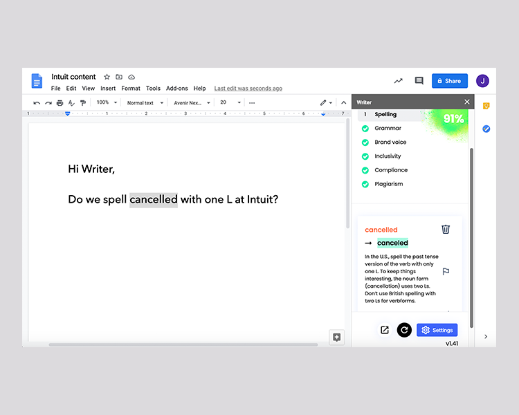This screenshot has width=519, height=415.
Task: Open the Avenir Next font dropdown
Action: [192, 103]
